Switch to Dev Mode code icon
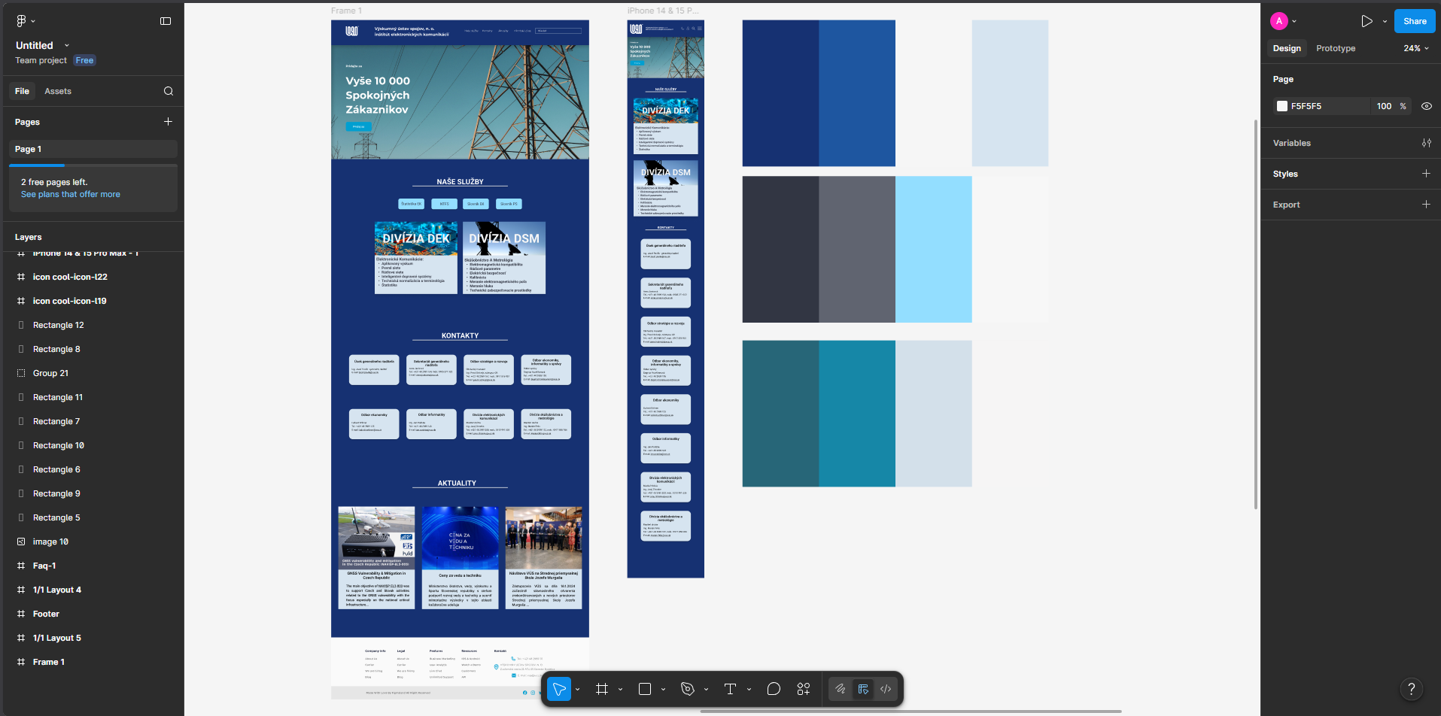 (886, 689)
